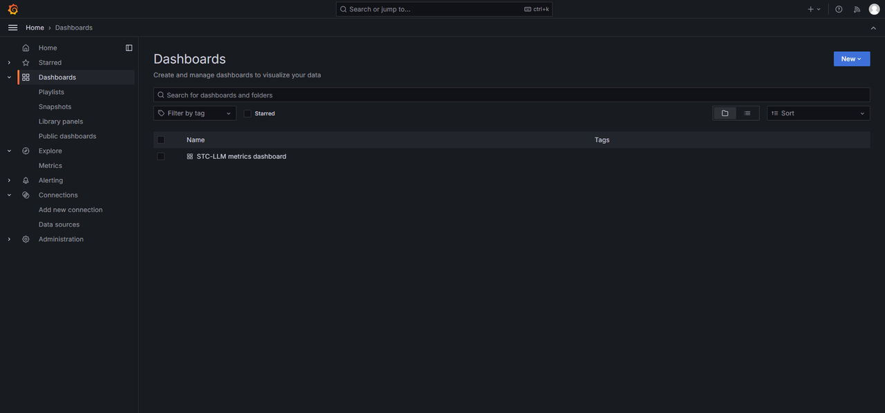Open the STC-LLM metrics dashboard link
885x413 pixels.
[x=241, y=157]
